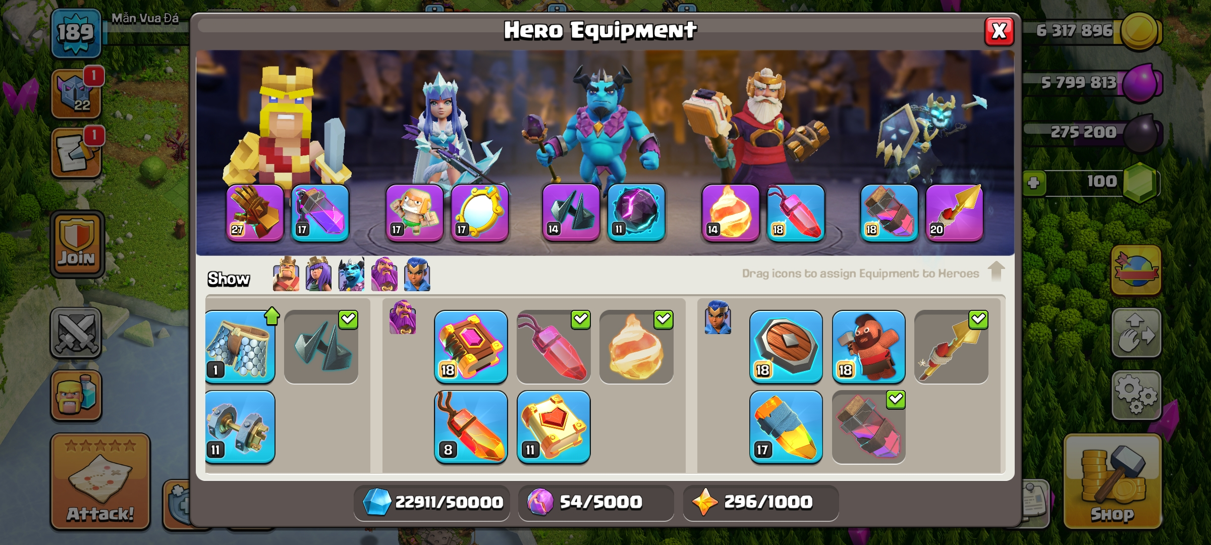The height and width of the screenshot is (545, 1211).
Task: Filter Show list by Archer Queen
Action: point(319,275)
